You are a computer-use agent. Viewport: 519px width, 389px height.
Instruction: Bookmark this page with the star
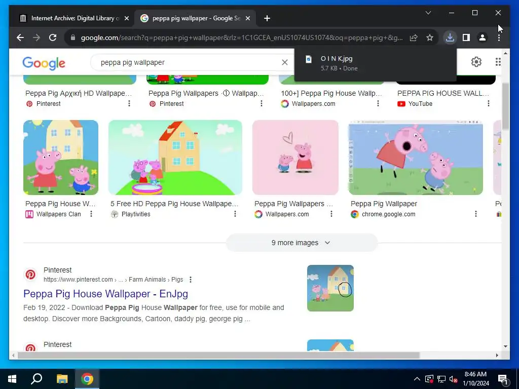(430, 37)
